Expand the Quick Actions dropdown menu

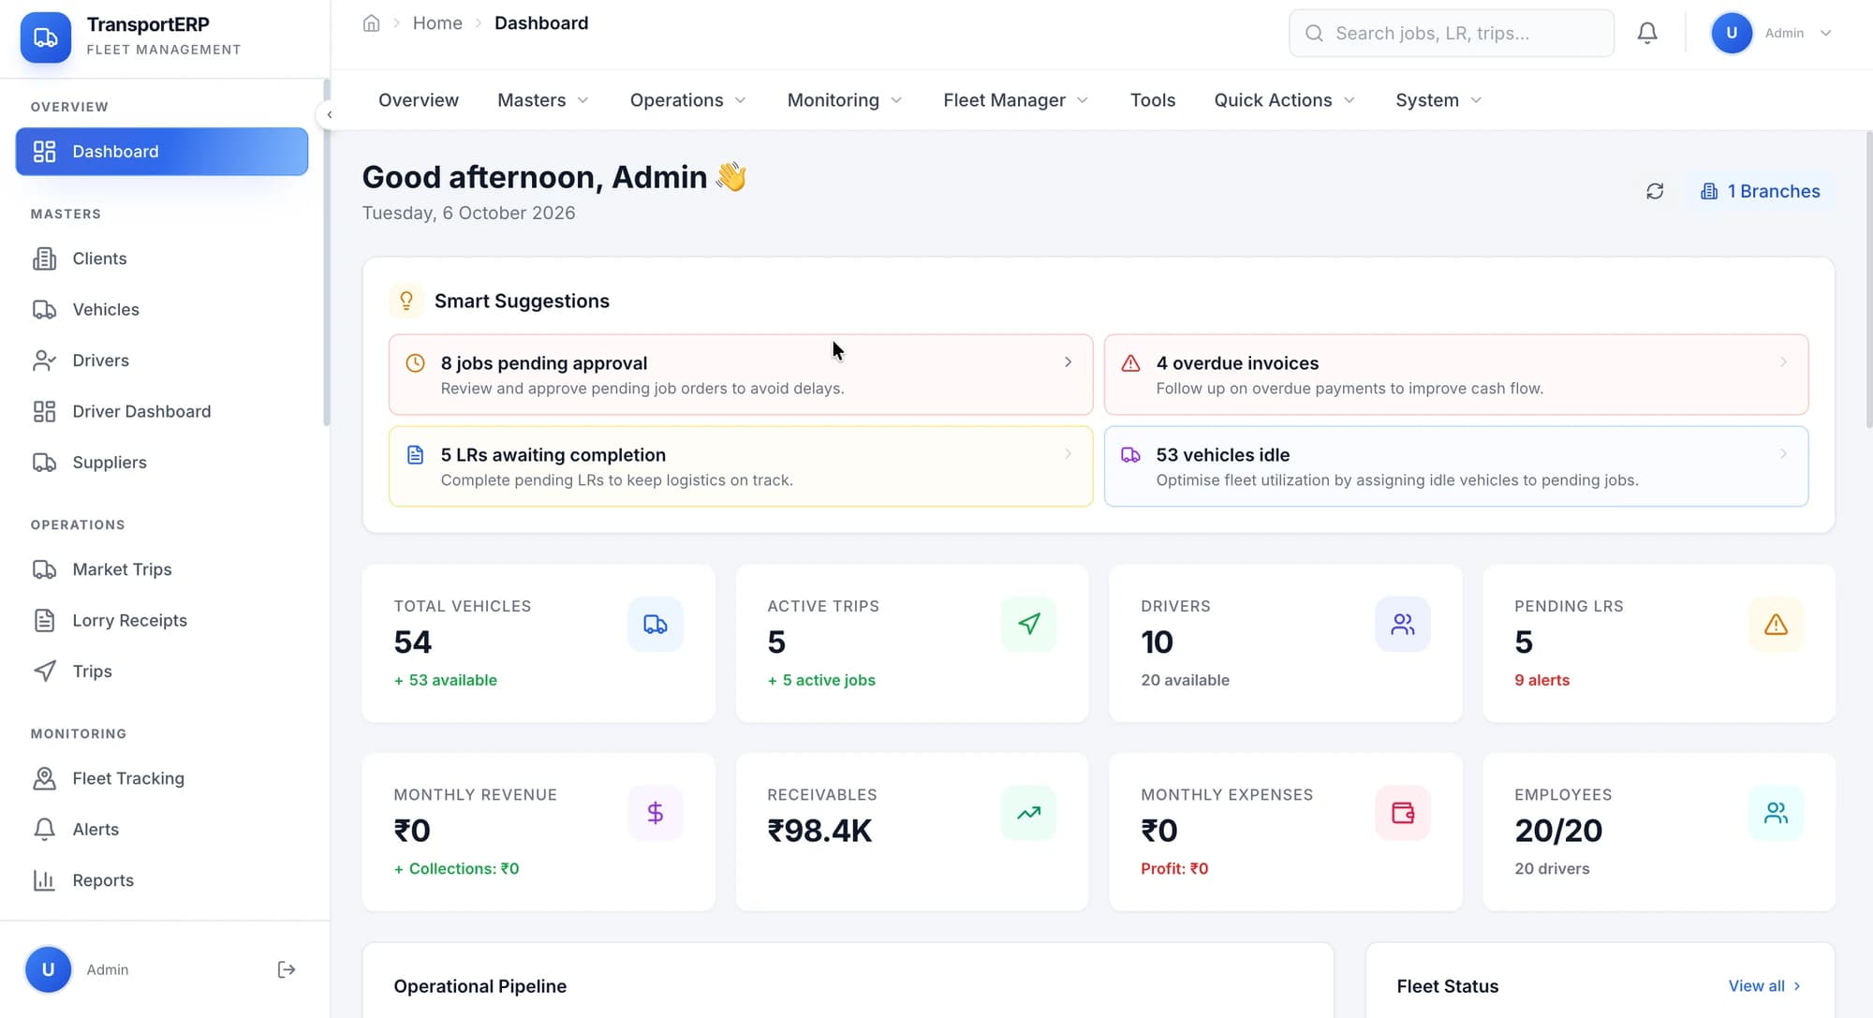[1284, 100]
